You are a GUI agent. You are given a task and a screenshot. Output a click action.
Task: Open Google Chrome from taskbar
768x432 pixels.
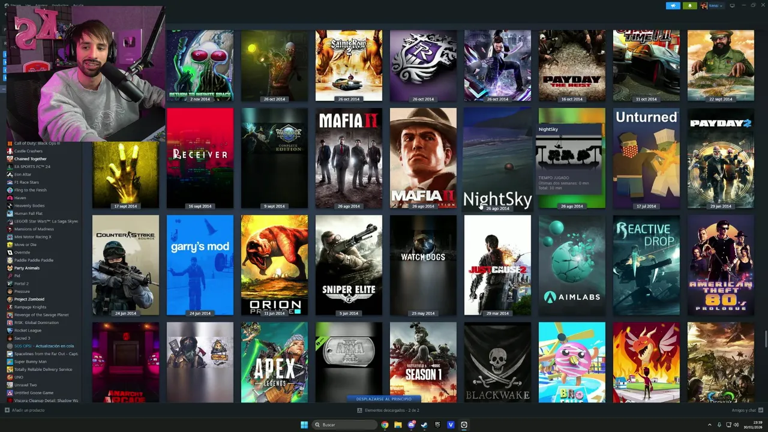[385, 425]
